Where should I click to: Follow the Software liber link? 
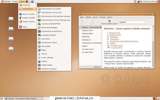tap(115, 35)
